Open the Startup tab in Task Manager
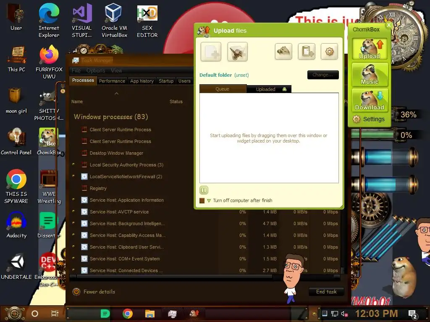Screen dimensions: 430x322 click(166, 81)
